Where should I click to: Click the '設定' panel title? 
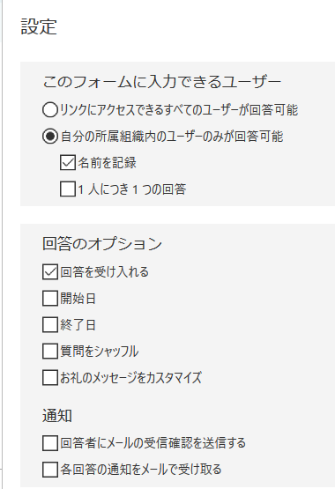[39, 26]
